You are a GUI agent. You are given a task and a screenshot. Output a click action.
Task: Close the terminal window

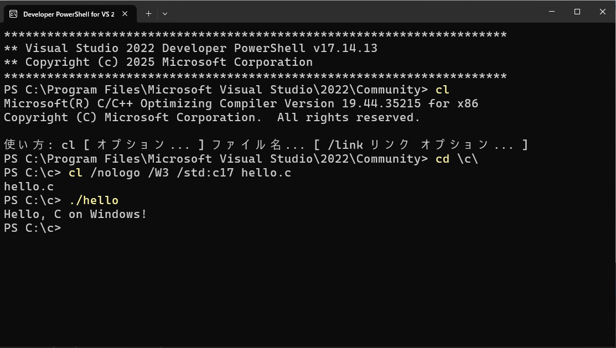click(603, 12)
